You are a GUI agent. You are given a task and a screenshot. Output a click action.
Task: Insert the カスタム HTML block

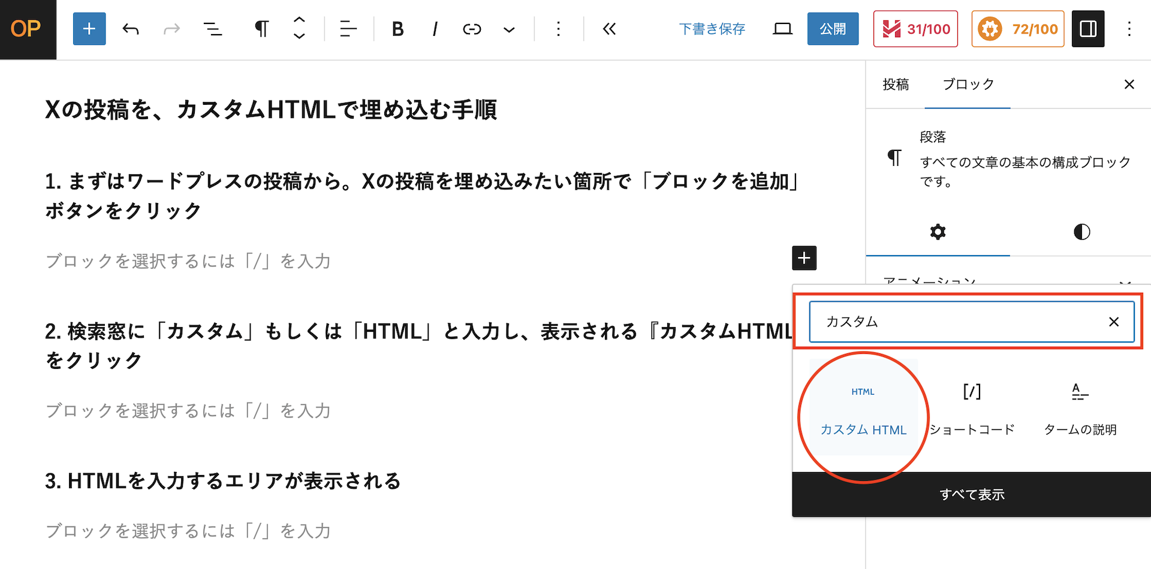[x=863, y=408]
